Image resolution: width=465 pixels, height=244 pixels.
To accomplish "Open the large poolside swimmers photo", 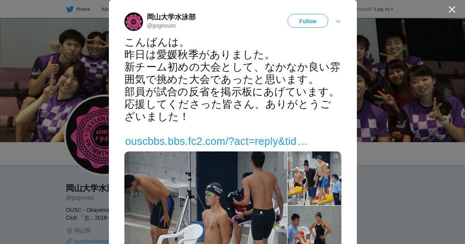I will (x=205, y=198).
